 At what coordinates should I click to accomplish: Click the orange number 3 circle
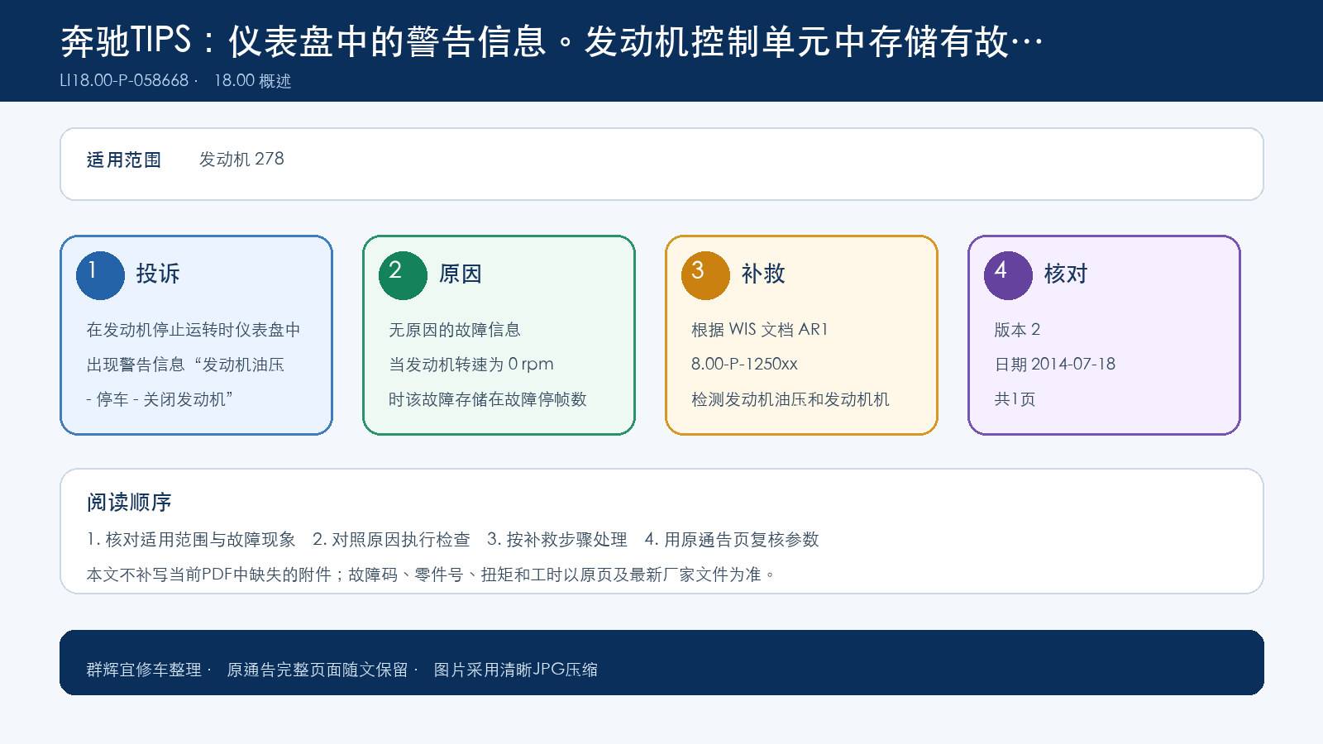point(705,275)
